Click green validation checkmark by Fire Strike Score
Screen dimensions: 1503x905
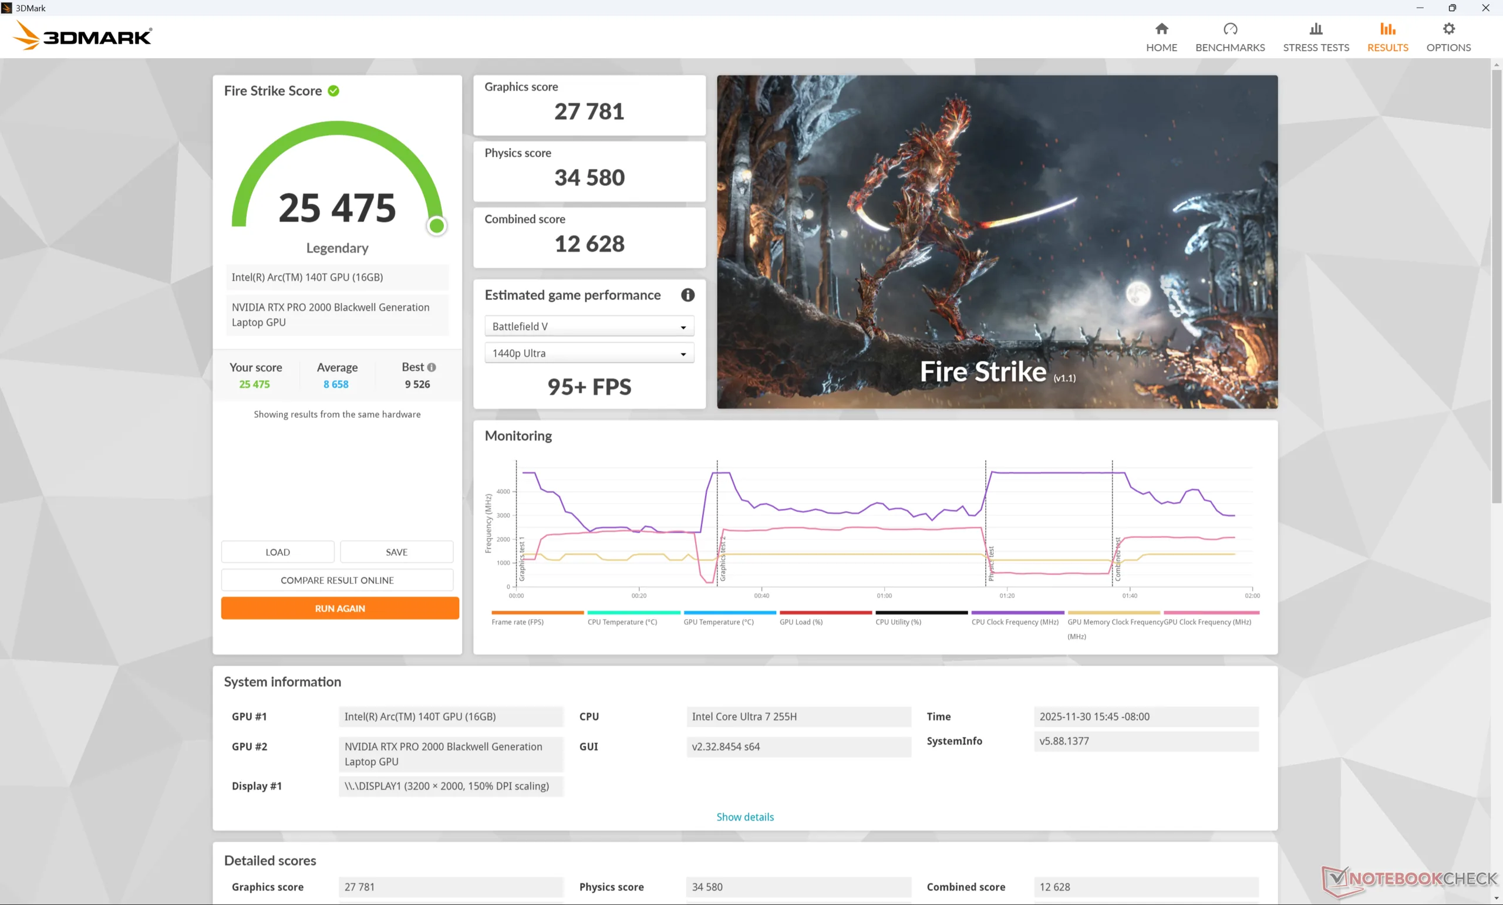(333, 91)
